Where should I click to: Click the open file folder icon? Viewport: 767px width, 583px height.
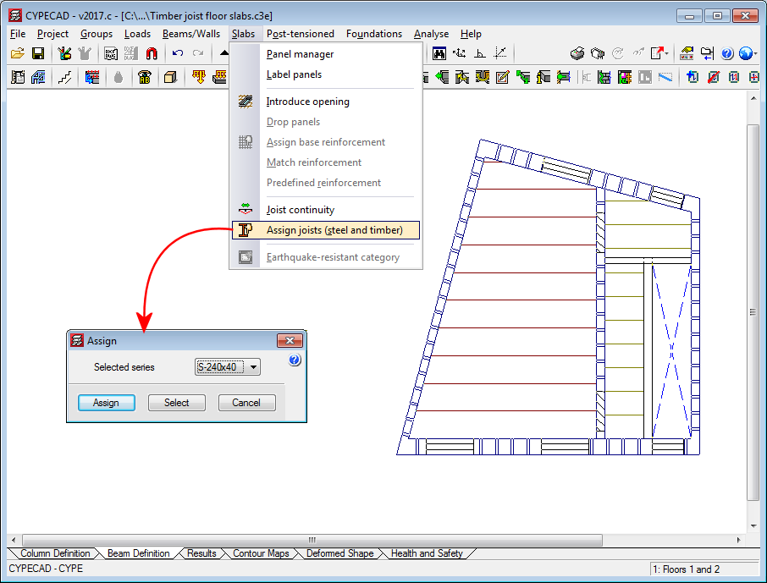coord(17,53)
